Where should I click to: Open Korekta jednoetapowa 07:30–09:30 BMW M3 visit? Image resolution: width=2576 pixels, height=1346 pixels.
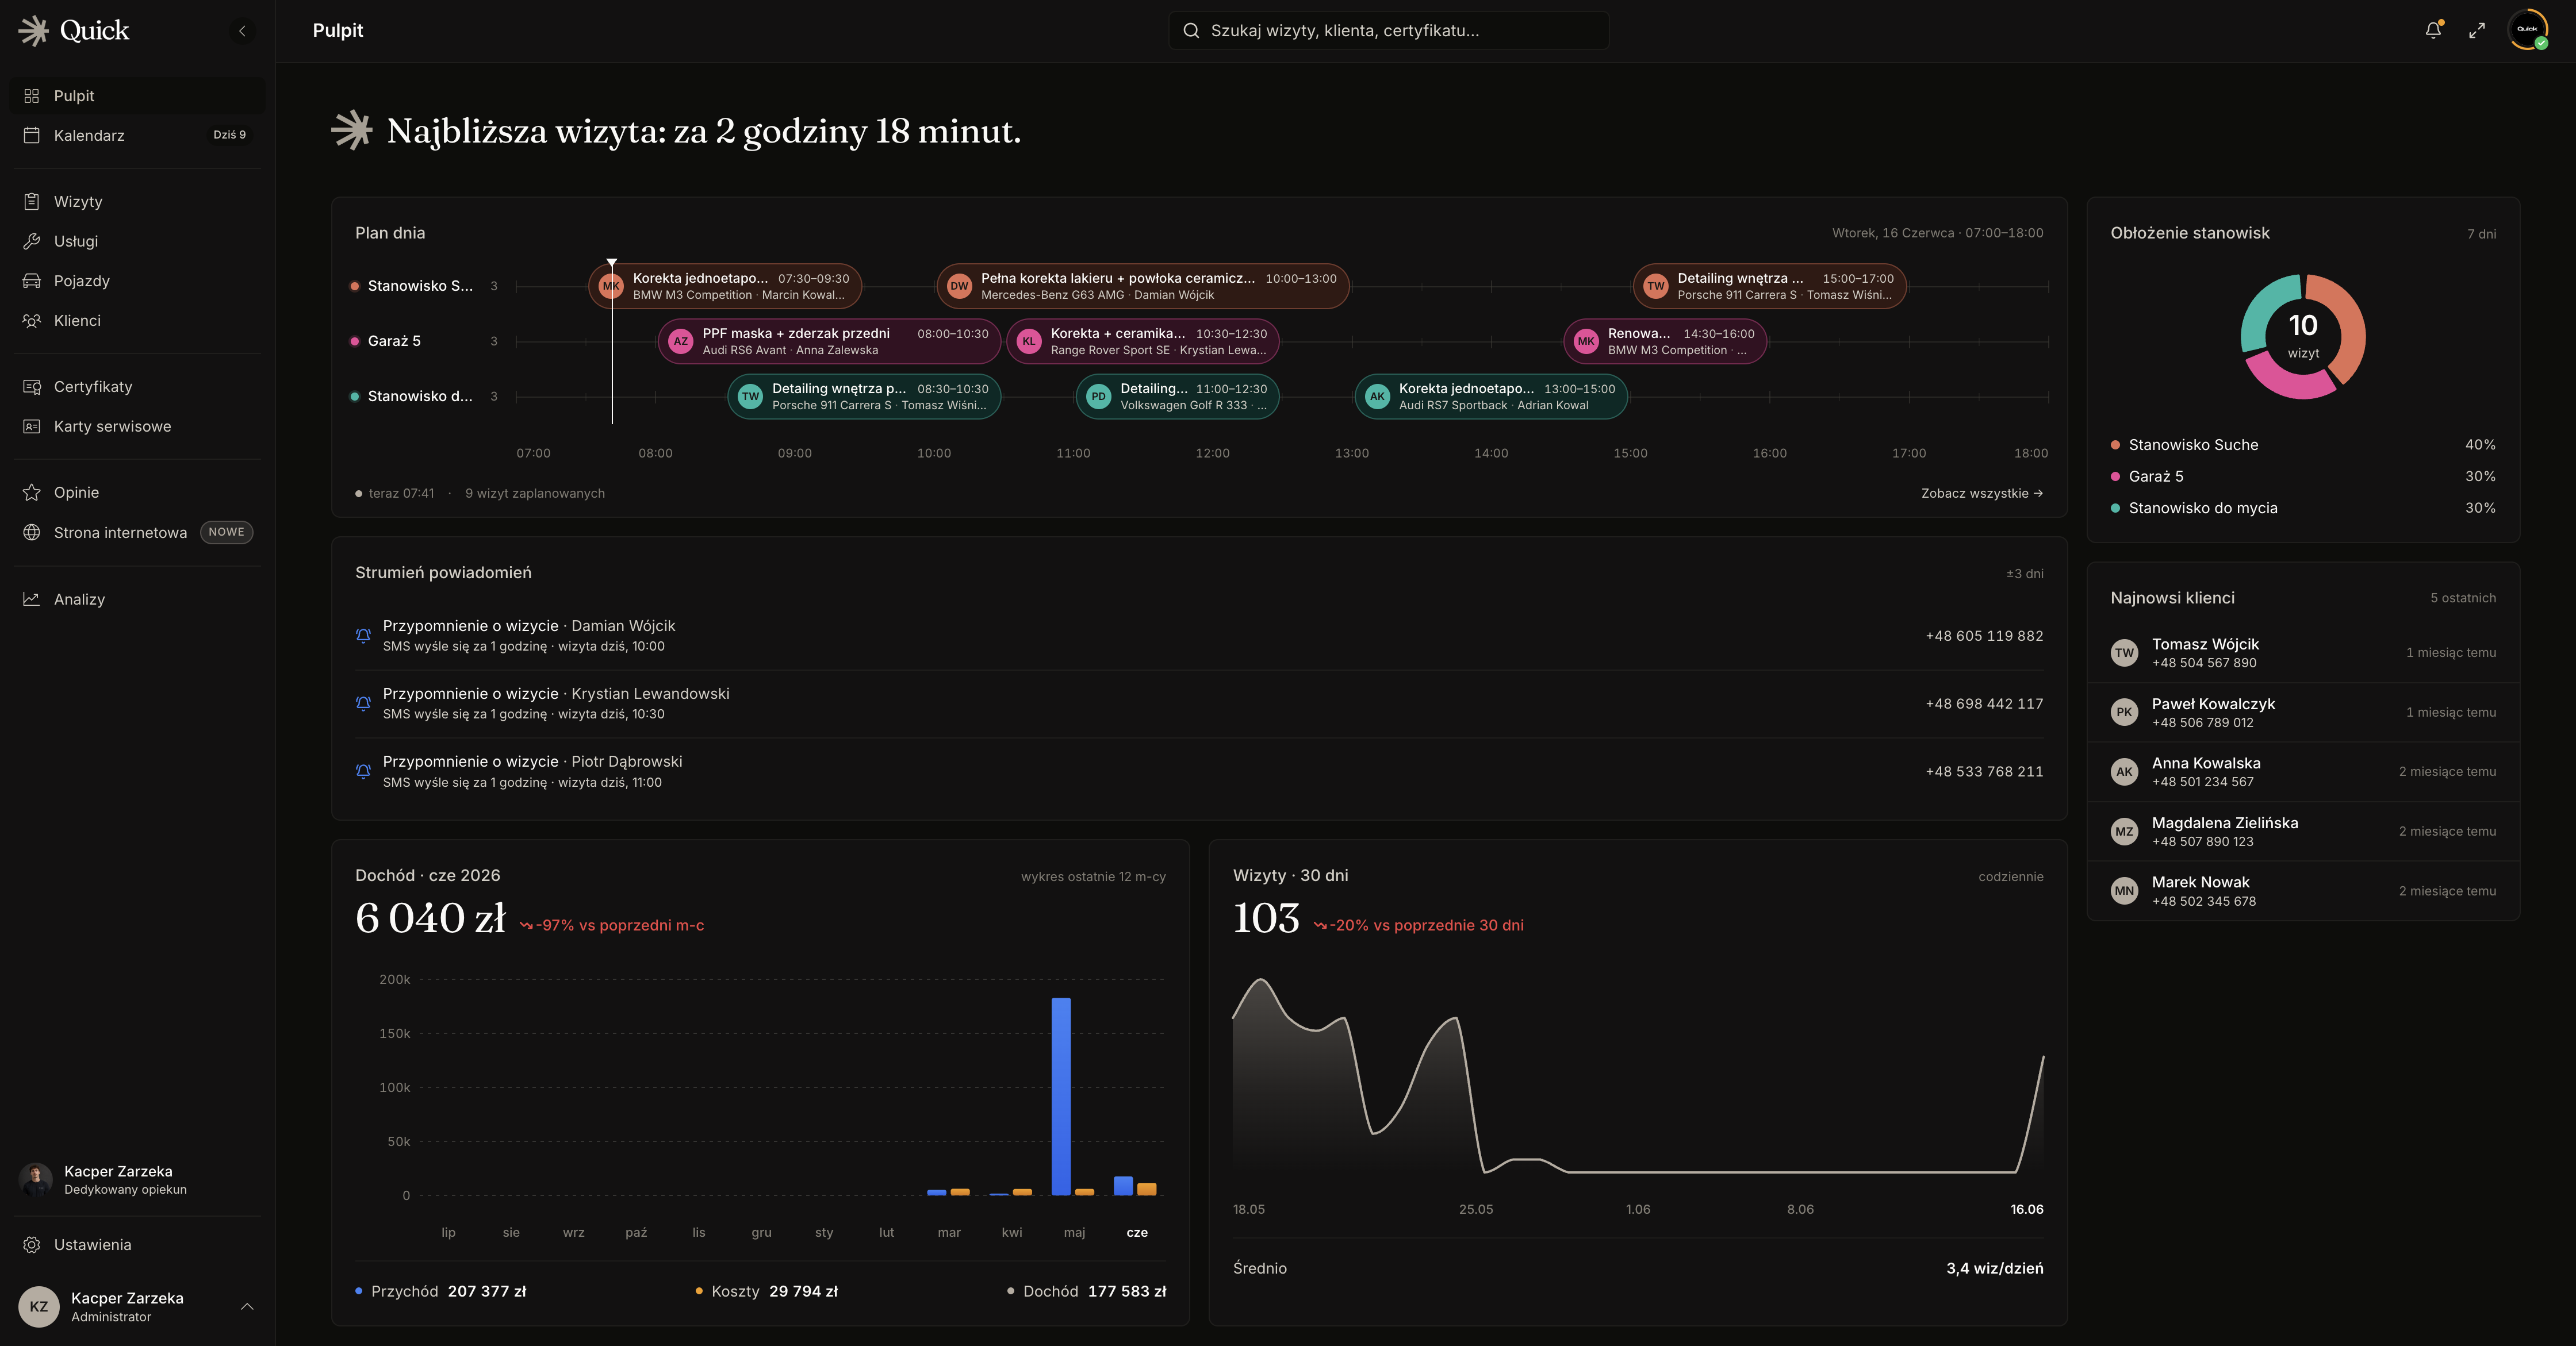pos(725,286)
